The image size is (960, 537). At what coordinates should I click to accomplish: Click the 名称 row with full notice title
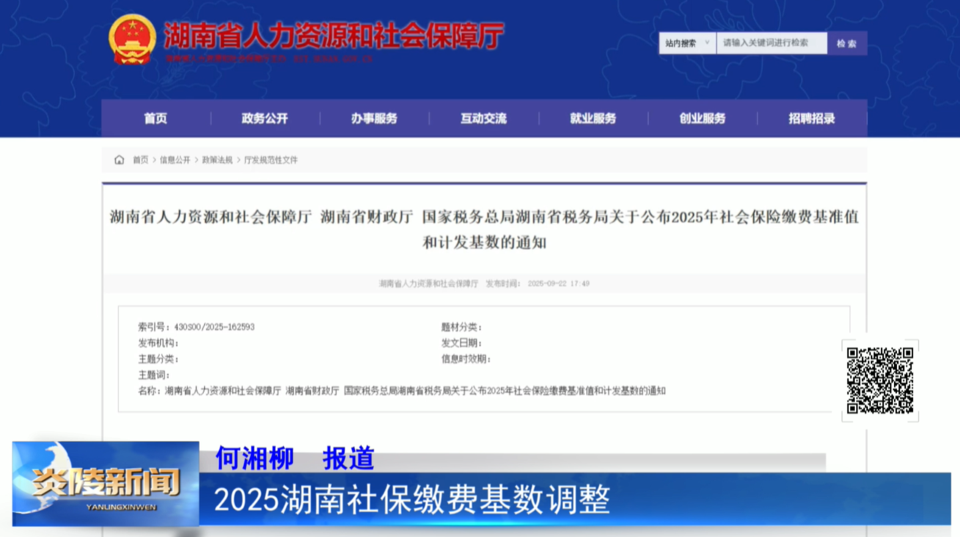401,391
